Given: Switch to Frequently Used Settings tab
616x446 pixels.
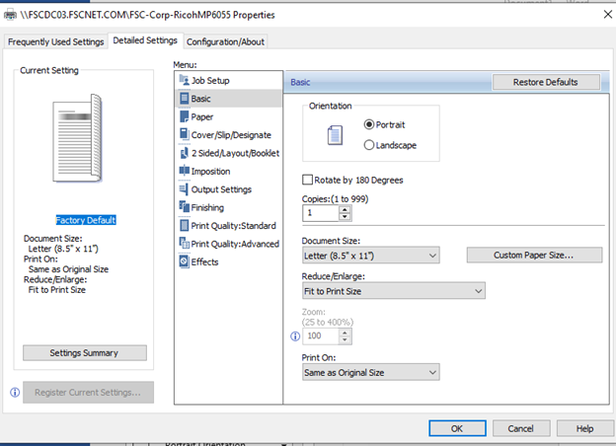Looking at the screenshot, I should (x=55, y=41).
